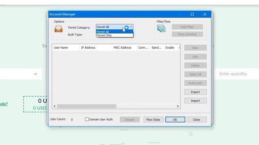Open the Time Schedule settings

coord(187,34)
